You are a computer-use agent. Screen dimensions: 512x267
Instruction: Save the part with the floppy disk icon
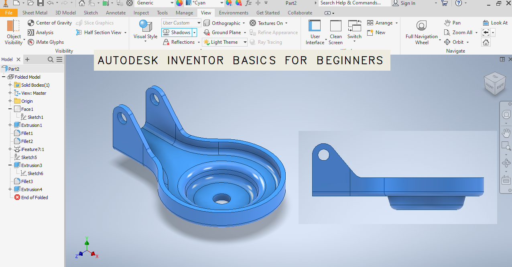tap(40, 3)
